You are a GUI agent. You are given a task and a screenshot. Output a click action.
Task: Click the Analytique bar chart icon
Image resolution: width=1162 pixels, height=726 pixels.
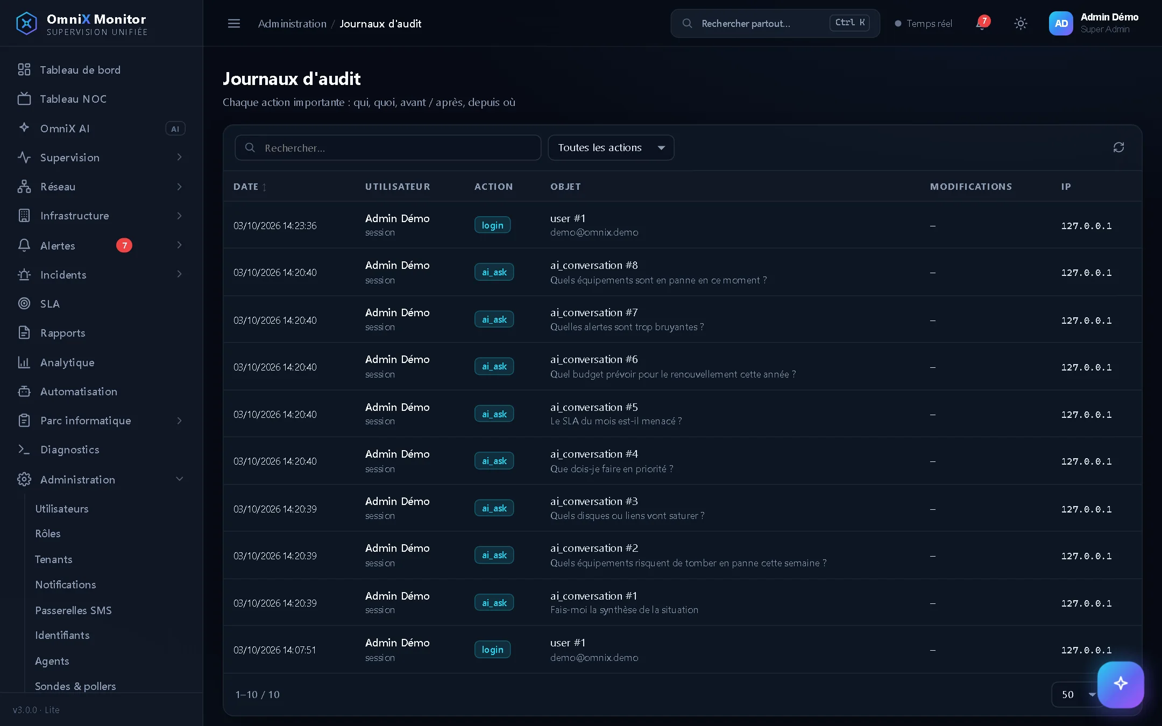24,362
